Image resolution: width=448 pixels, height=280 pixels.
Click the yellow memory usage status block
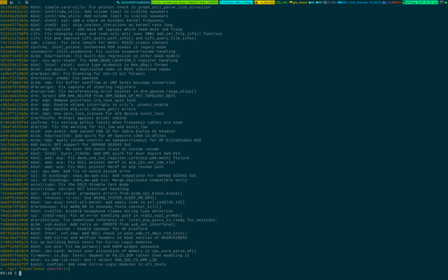coord(265,2)
